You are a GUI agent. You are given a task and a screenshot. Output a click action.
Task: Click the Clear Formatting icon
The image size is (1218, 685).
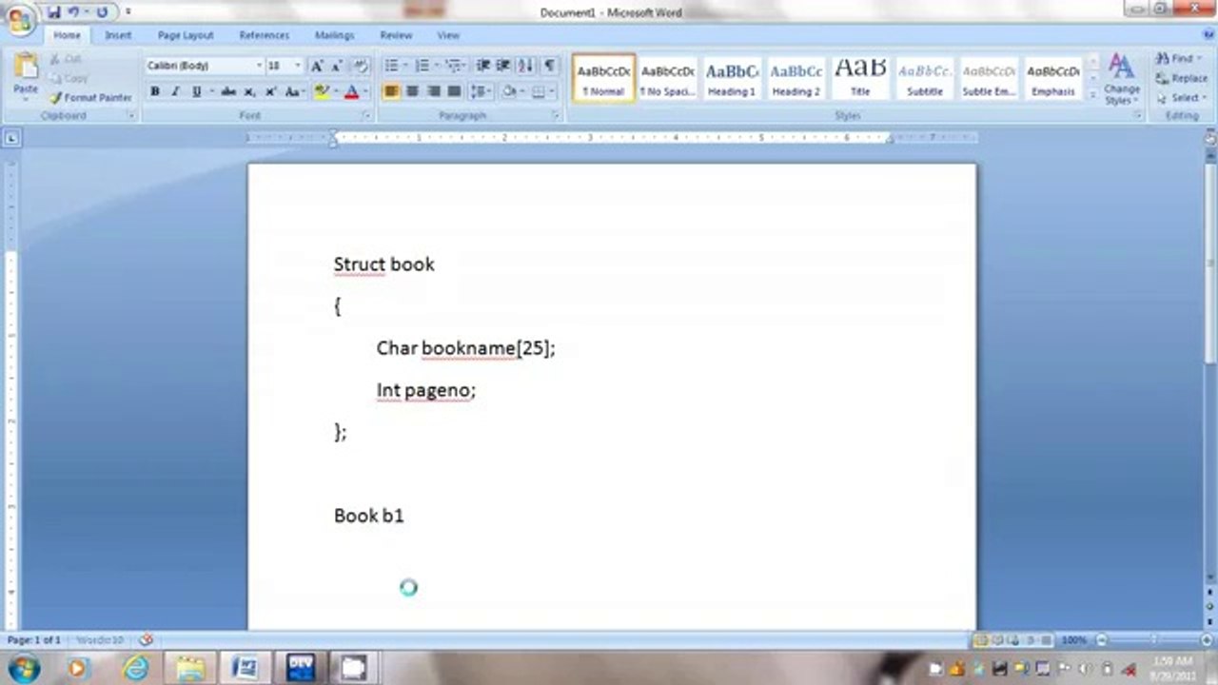(x=361, y=66)
